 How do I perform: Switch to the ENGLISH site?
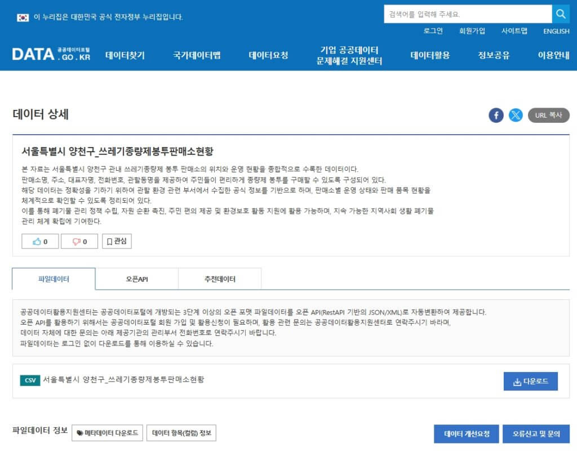coord(556,32)
